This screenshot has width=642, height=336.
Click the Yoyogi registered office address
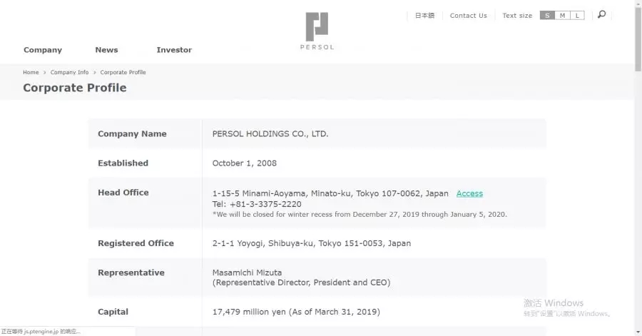(312, 243)
